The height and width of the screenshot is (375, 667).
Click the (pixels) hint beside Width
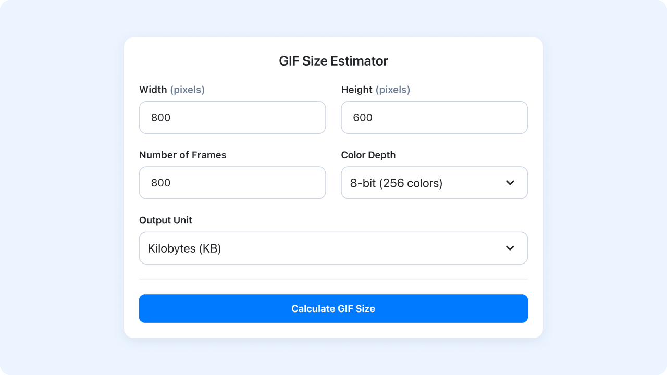click(188, 90)
